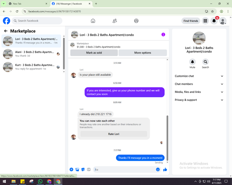
Task: Show hidden system tray icons chevron
Action: tap(195, 181)
